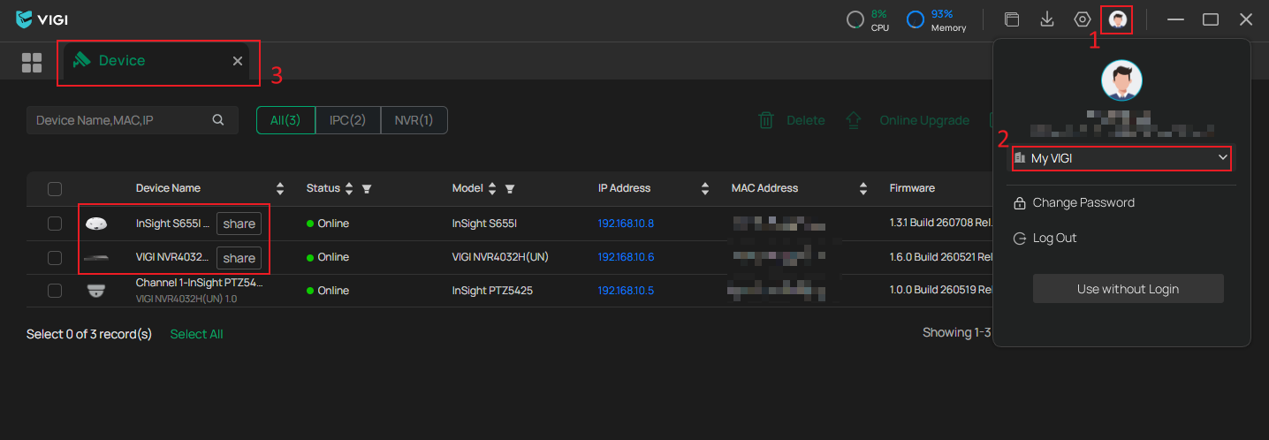The height and width of the screenshot is (440, 1269).
Task: Click the Online Upgrade arrow icon
Action: pyautogui.click(x=853, y=120)
